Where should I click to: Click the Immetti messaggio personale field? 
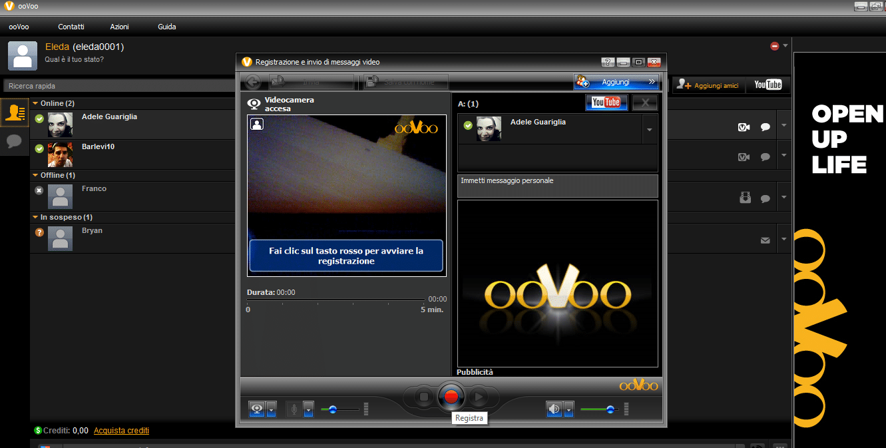(556, 186)
